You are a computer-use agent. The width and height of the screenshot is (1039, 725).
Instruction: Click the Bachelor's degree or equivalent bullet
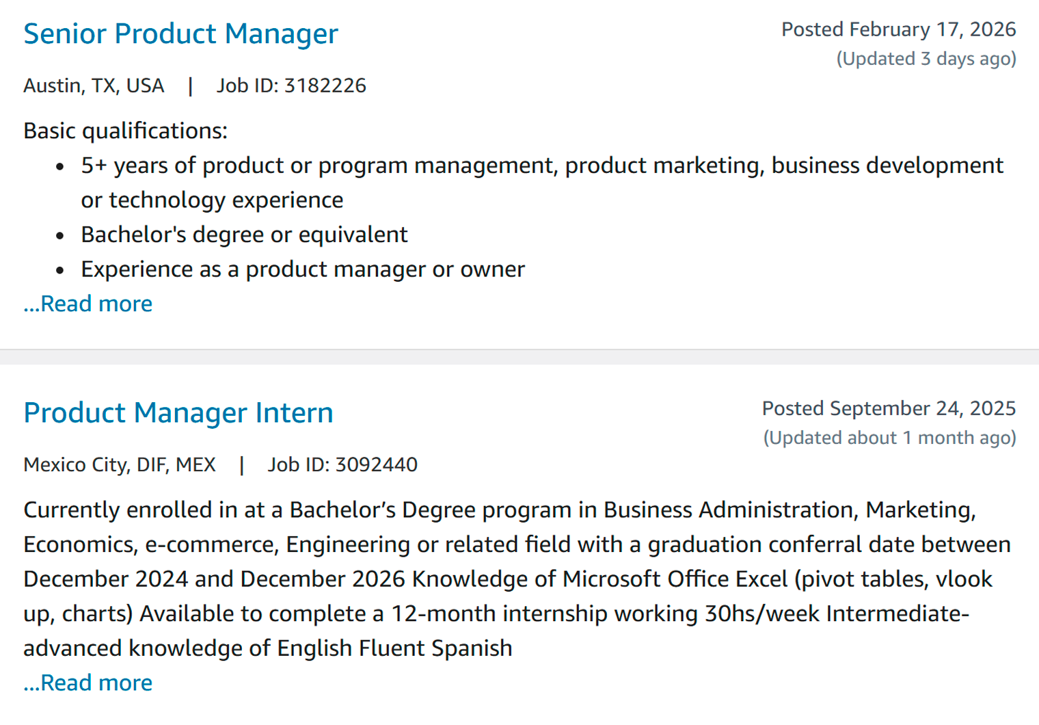pyautogui.click(x=244, y=235)
